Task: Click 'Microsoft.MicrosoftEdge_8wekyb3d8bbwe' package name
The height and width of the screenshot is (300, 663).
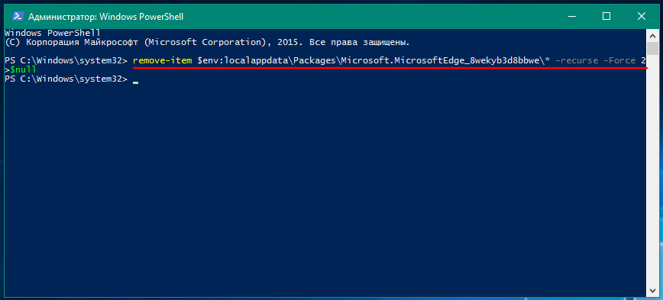Action: click(441, 60)
